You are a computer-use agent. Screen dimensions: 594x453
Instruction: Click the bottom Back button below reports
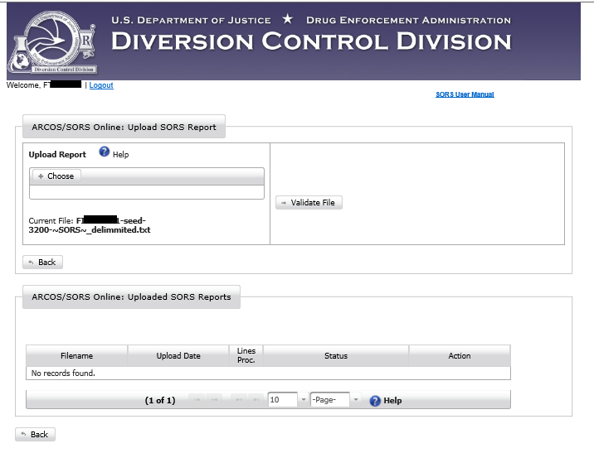(35, 434)
